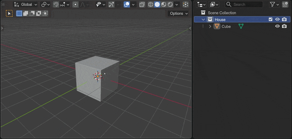Viewport: 292px width, 139px height.
Task: Open the snapping increment options dropdown
Action: click(65, 4)
